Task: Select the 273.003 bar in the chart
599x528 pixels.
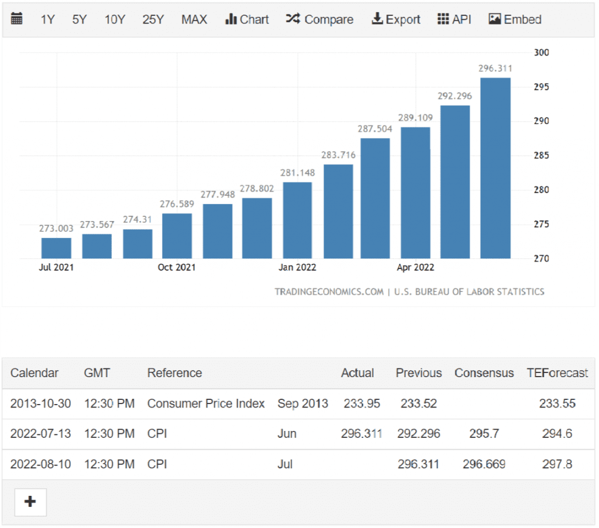Action: (x=56, y=248)
